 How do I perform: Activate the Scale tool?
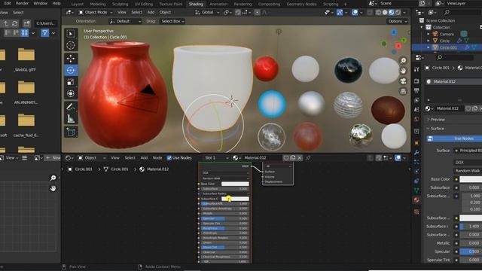pyautogui.click(x=70, y=82)
